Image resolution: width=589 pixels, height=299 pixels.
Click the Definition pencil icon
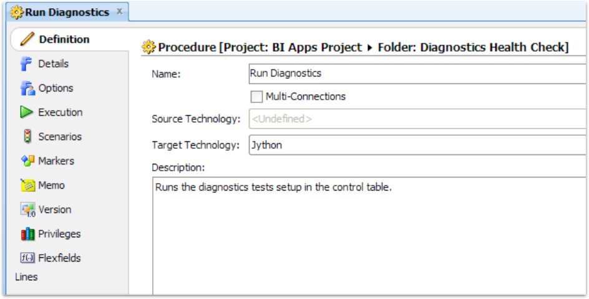click(27, 39)
